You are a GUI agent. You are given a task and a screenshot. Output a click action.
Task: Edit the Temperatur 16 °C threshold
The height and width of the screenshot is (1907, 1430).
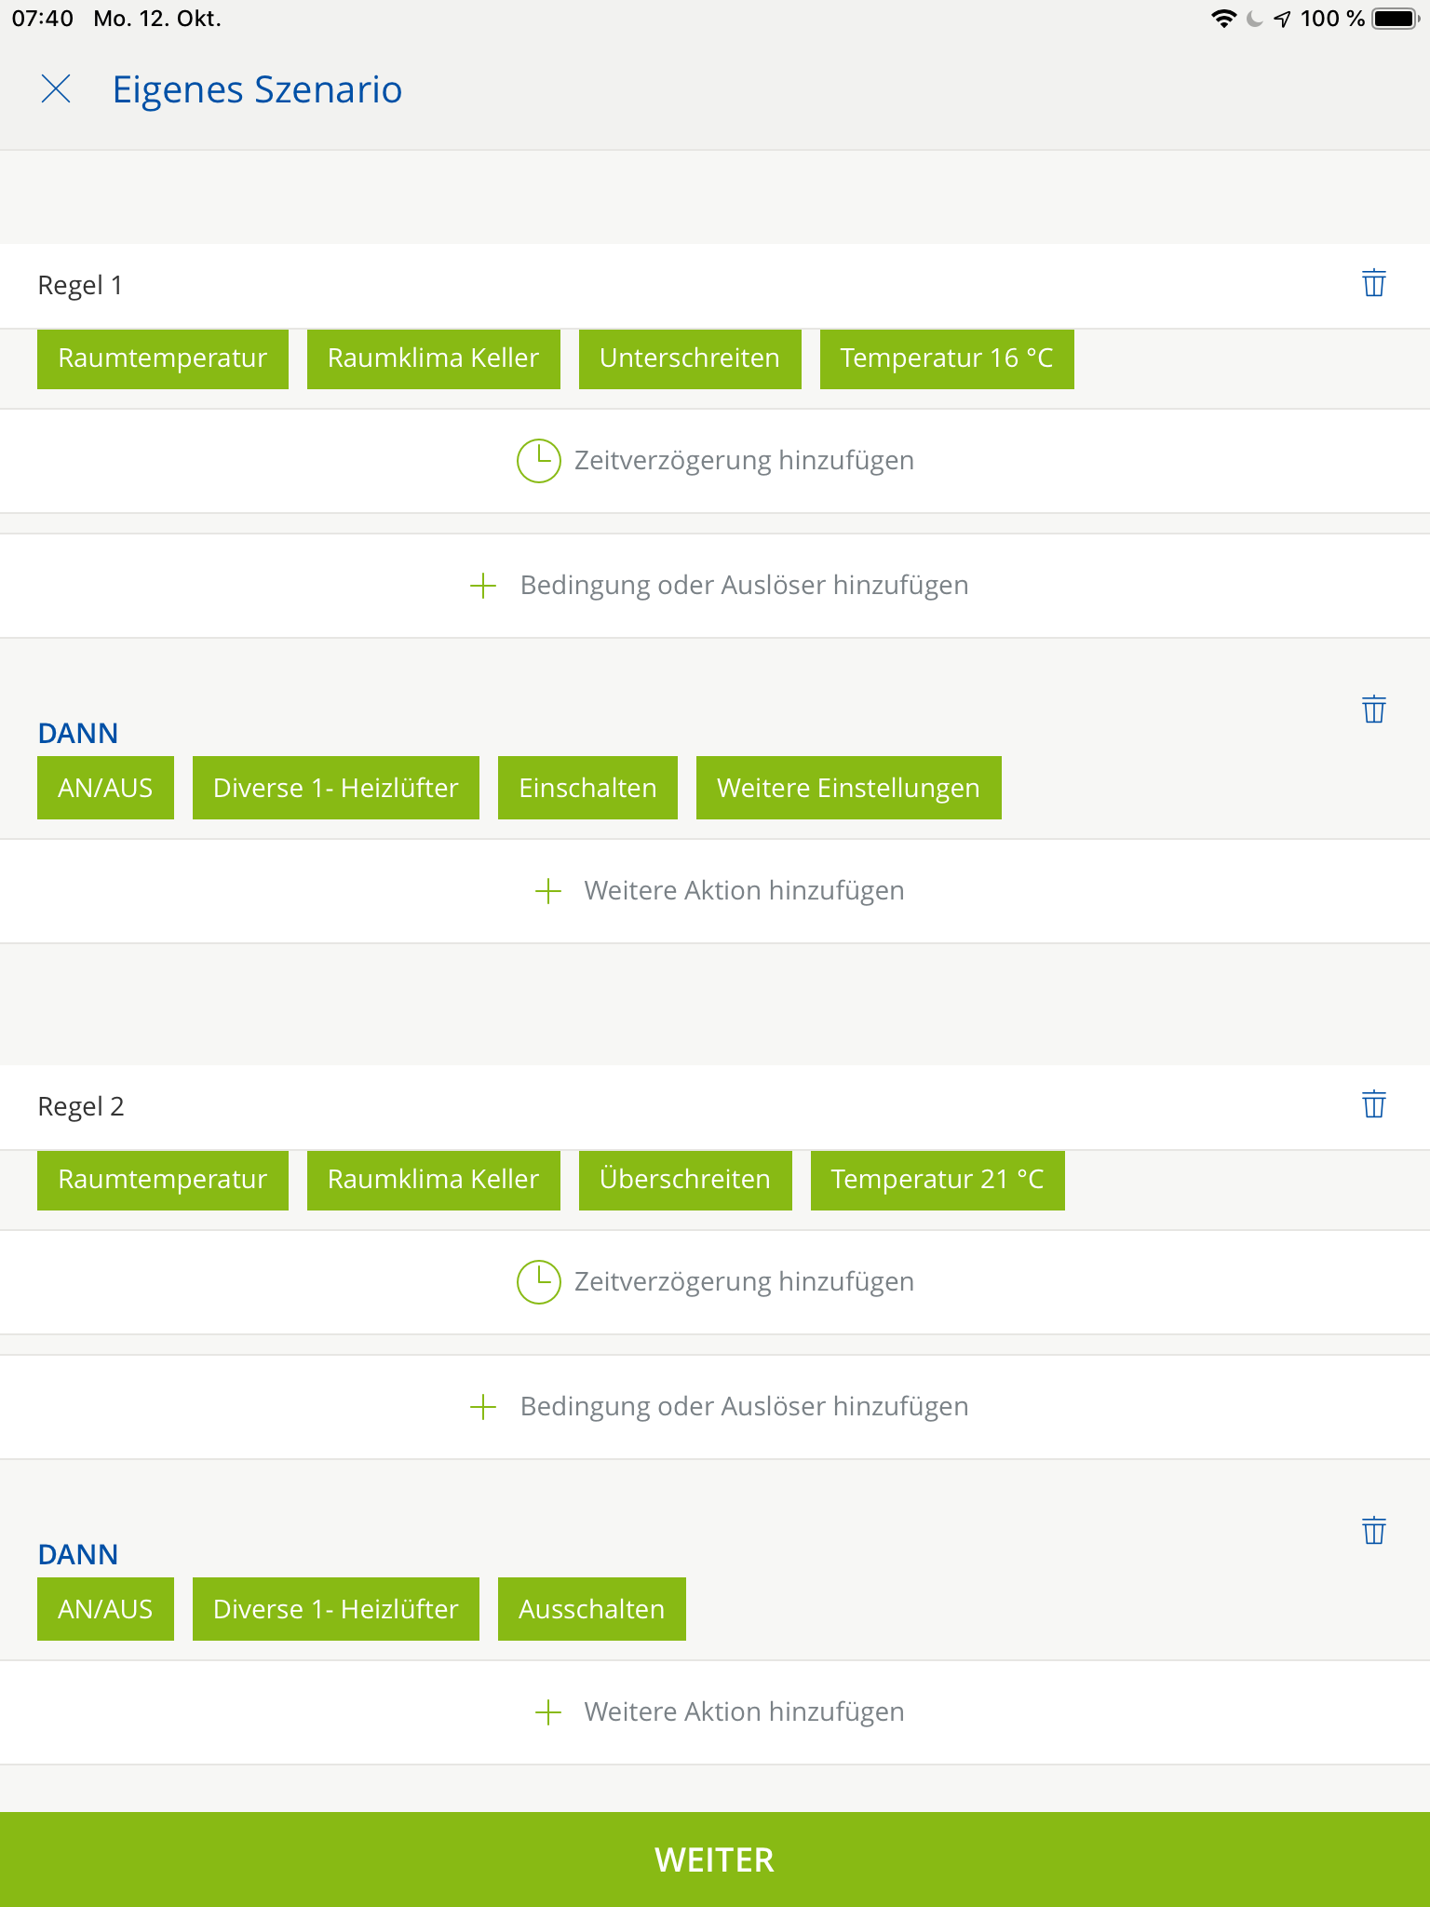pos(946,358)
